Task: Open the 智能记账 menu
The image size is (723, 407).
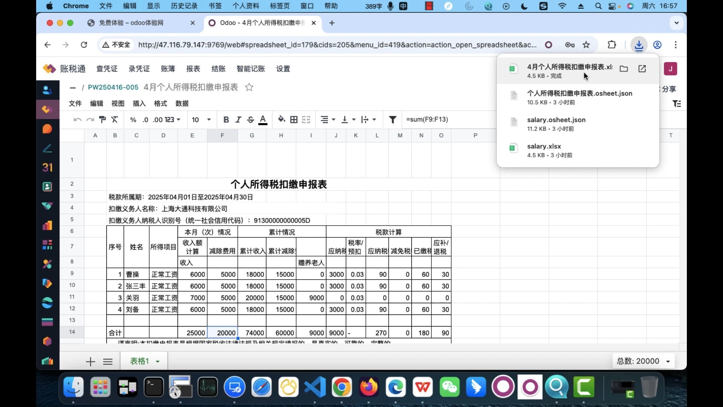Action: [250, 69]
